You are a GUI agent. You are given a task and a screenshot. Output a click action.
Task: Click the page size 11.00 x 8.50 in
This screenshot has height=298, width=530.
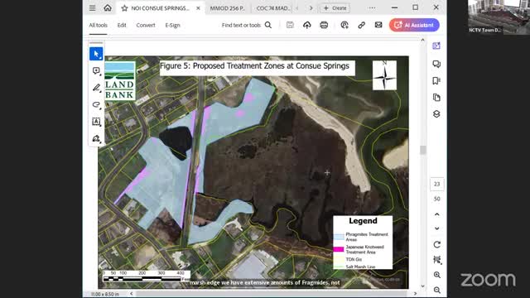pos(105,295)
